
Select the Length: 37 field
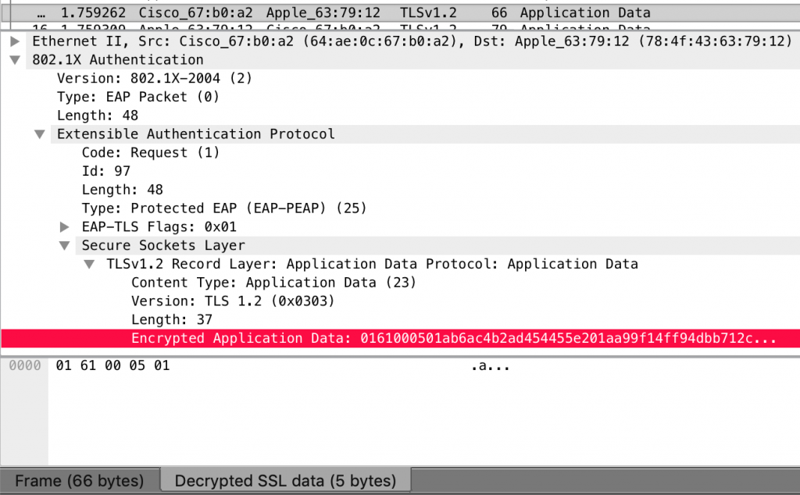click(171, 320)
